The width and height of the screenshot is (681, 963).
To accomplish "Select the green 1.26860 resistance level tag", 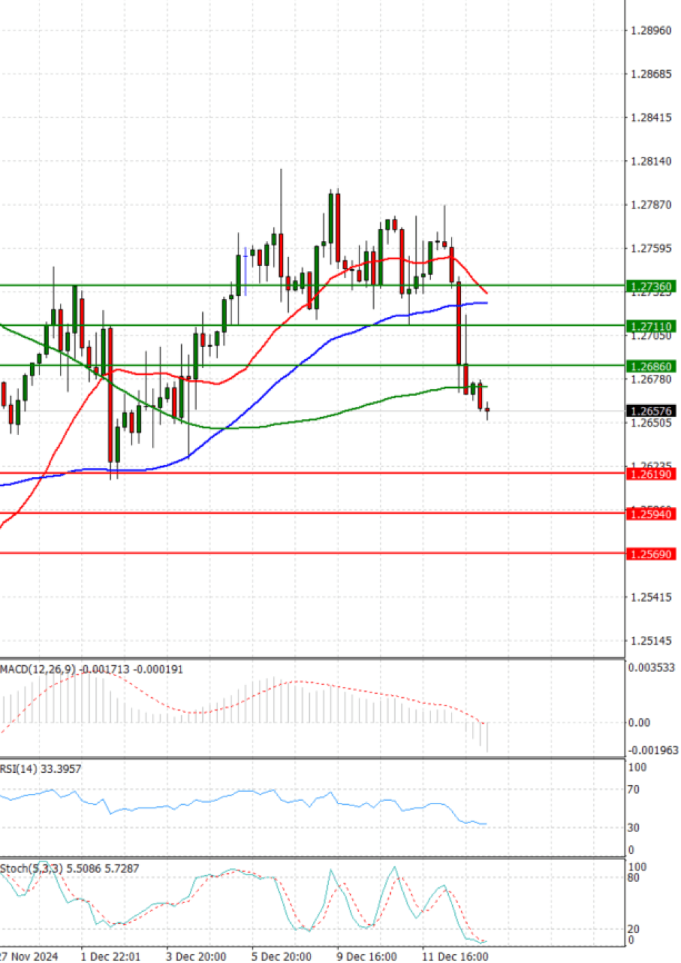I will coord(650,367).
